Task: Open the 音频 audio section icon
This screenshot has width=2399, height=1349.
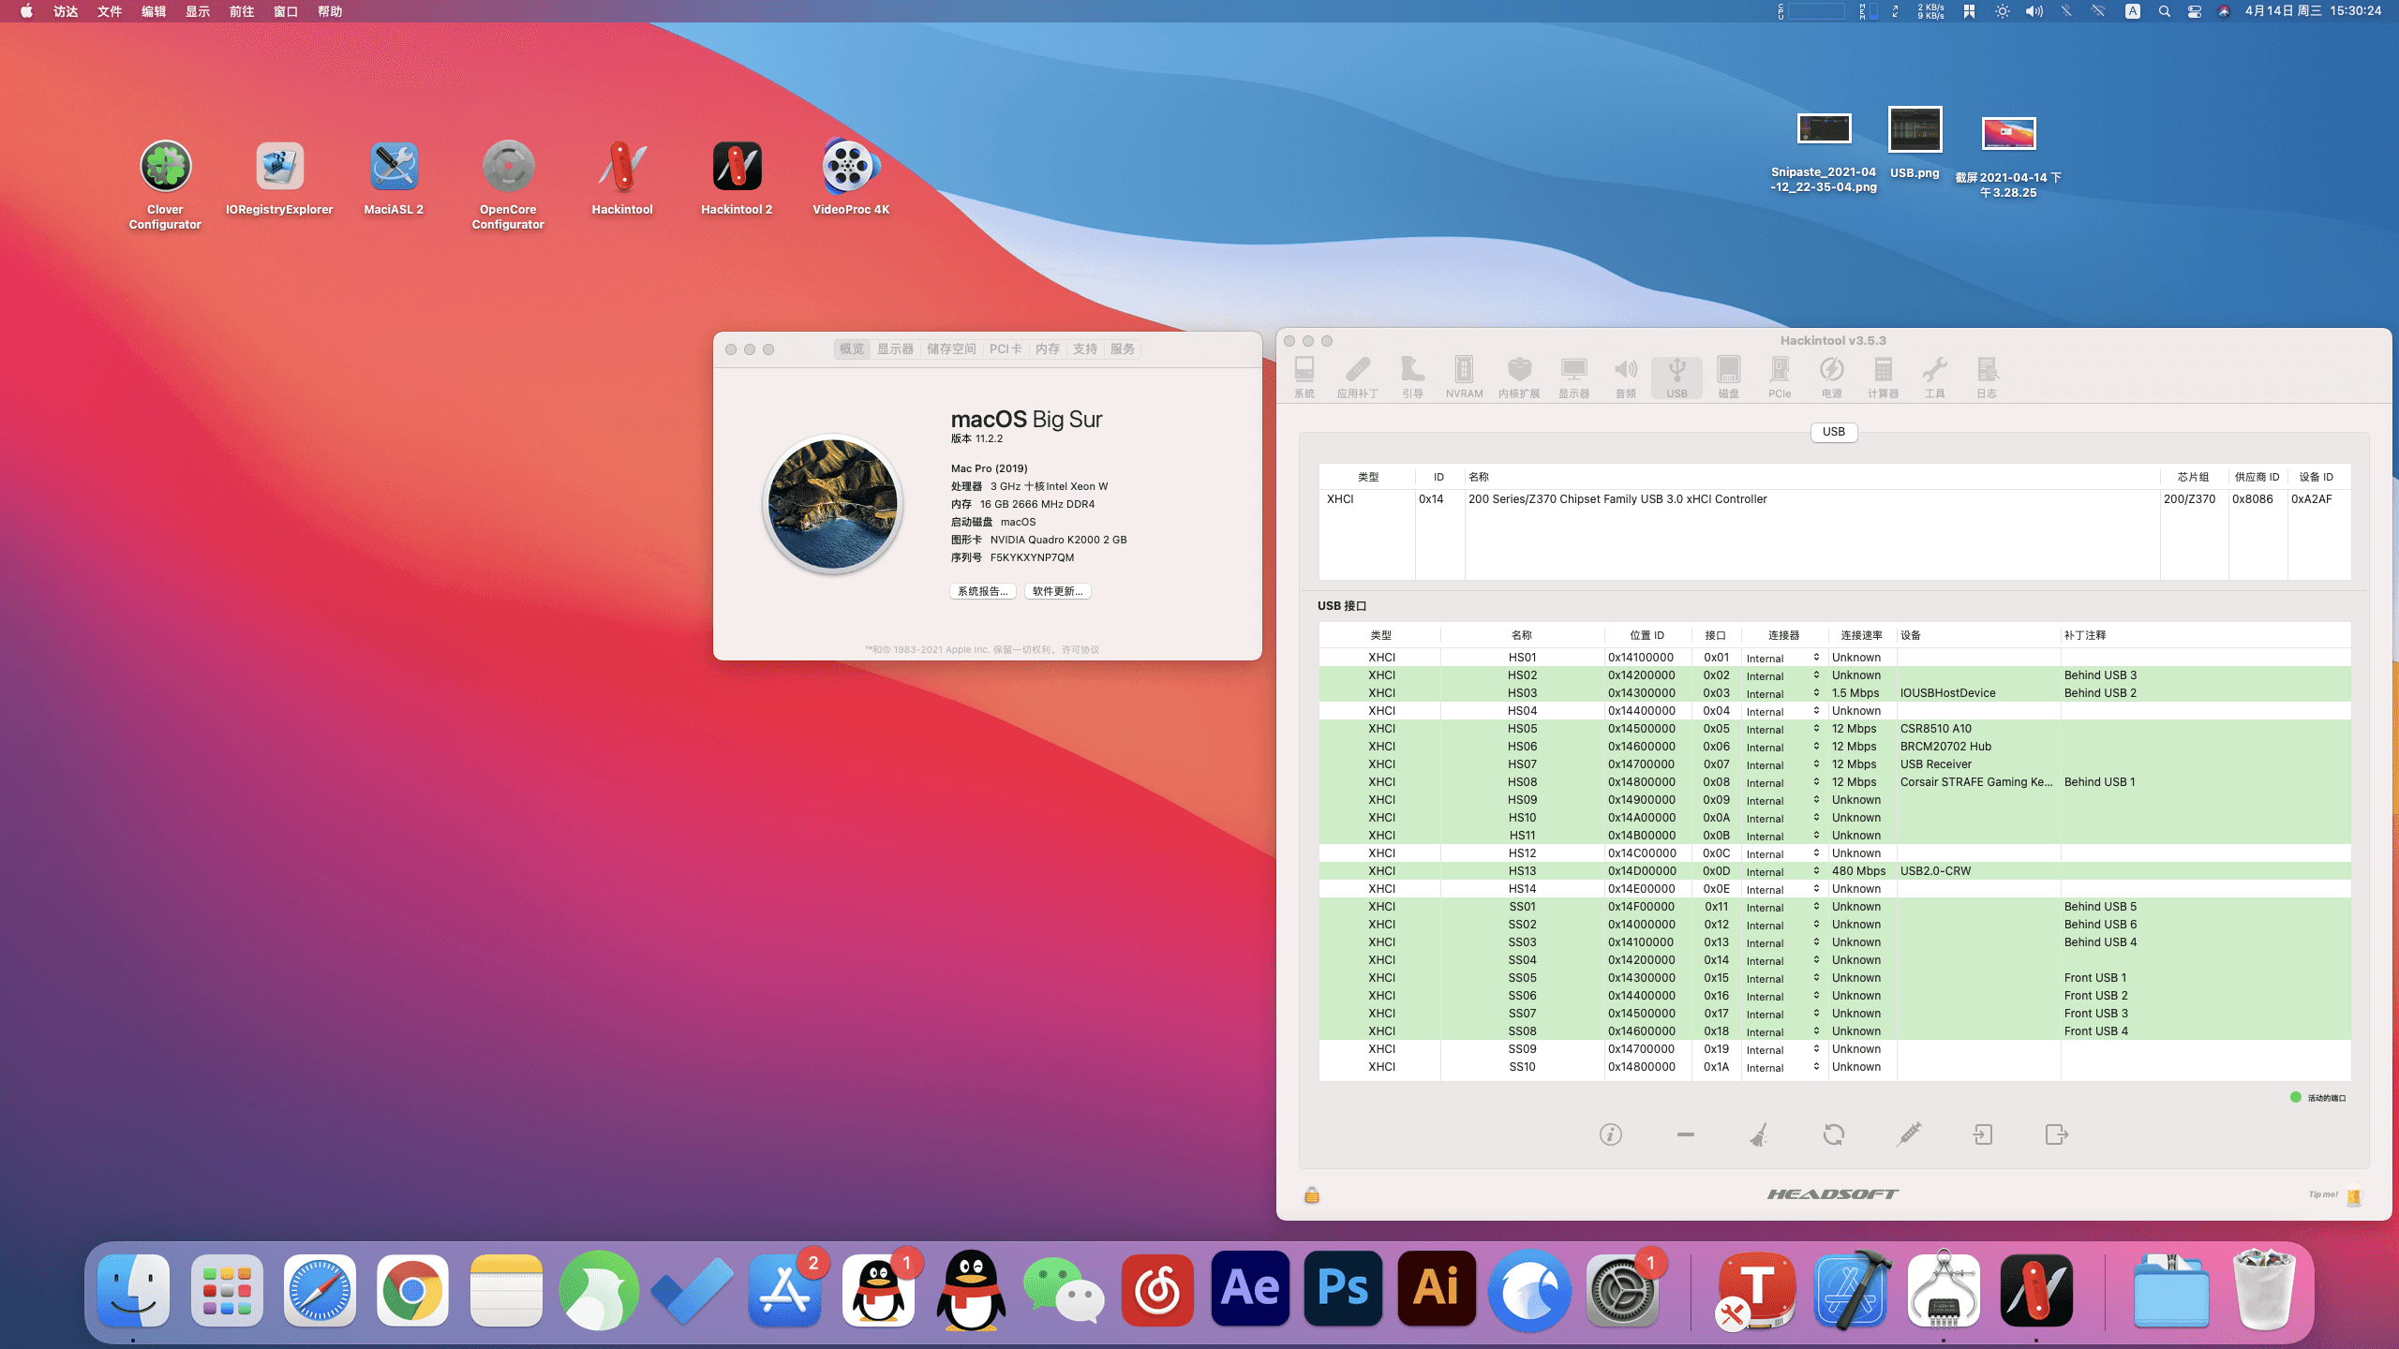Action: click(1626, 377)
